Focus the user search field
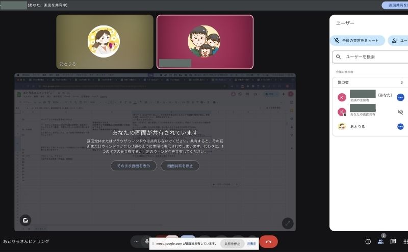This screenshot has width=408, height=252. click(370, 57)
